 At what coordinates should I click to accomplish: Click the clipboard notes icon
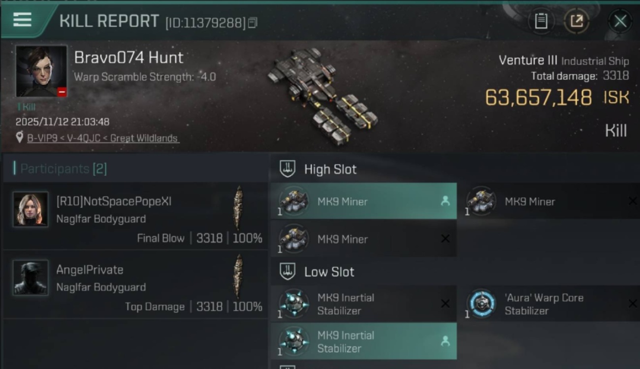541,21
